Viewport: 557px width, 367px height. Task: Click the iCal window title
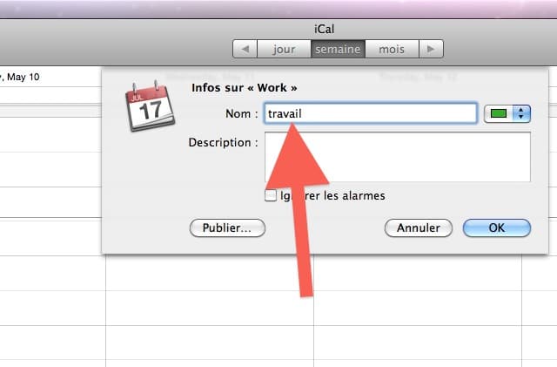coord(324,29)
